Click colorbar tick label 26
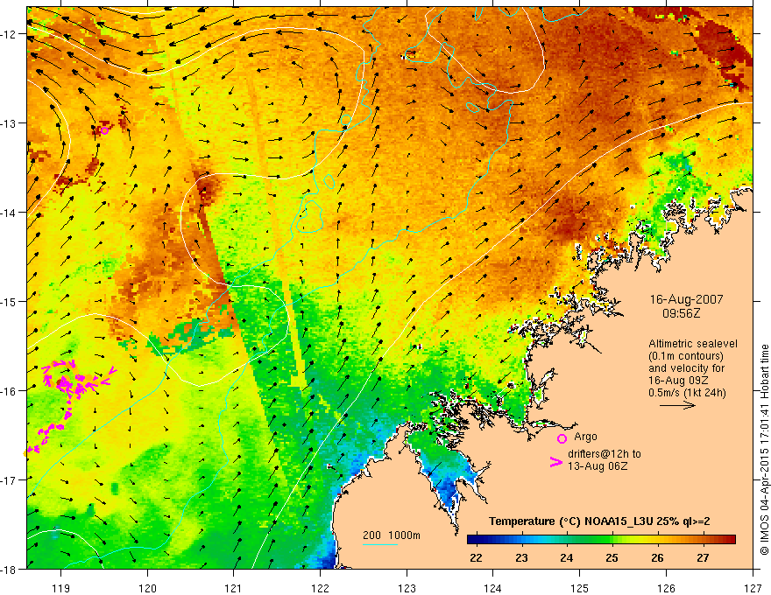The height and width of the screenshot is (595, 771). 657,557
